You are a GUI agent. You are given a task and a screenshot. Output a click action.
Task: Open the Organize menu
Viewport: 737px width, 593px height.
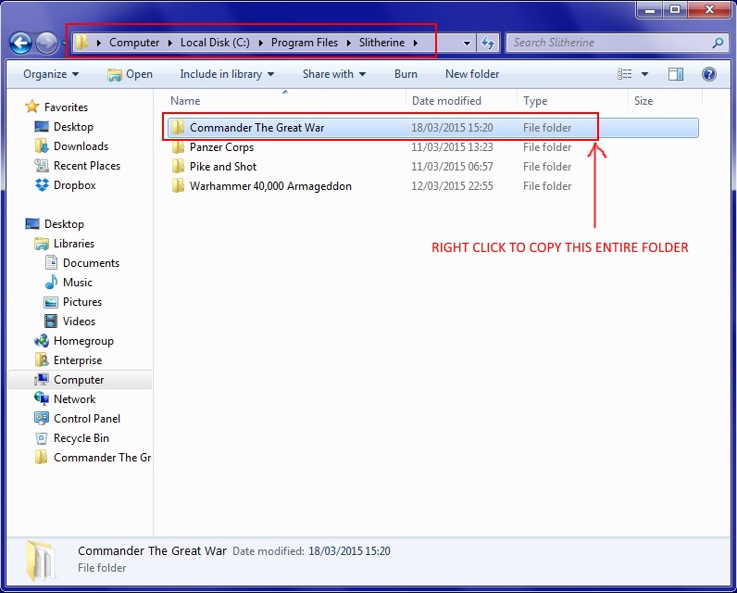tap(51, 74)
